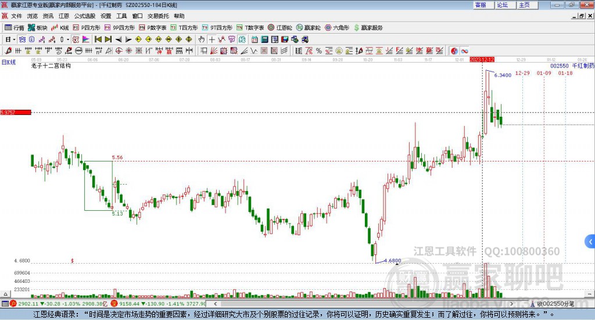This screenshot has height=320, width=595.
Task: Open the 行情 market quotes view
Action: click(15, 28)
